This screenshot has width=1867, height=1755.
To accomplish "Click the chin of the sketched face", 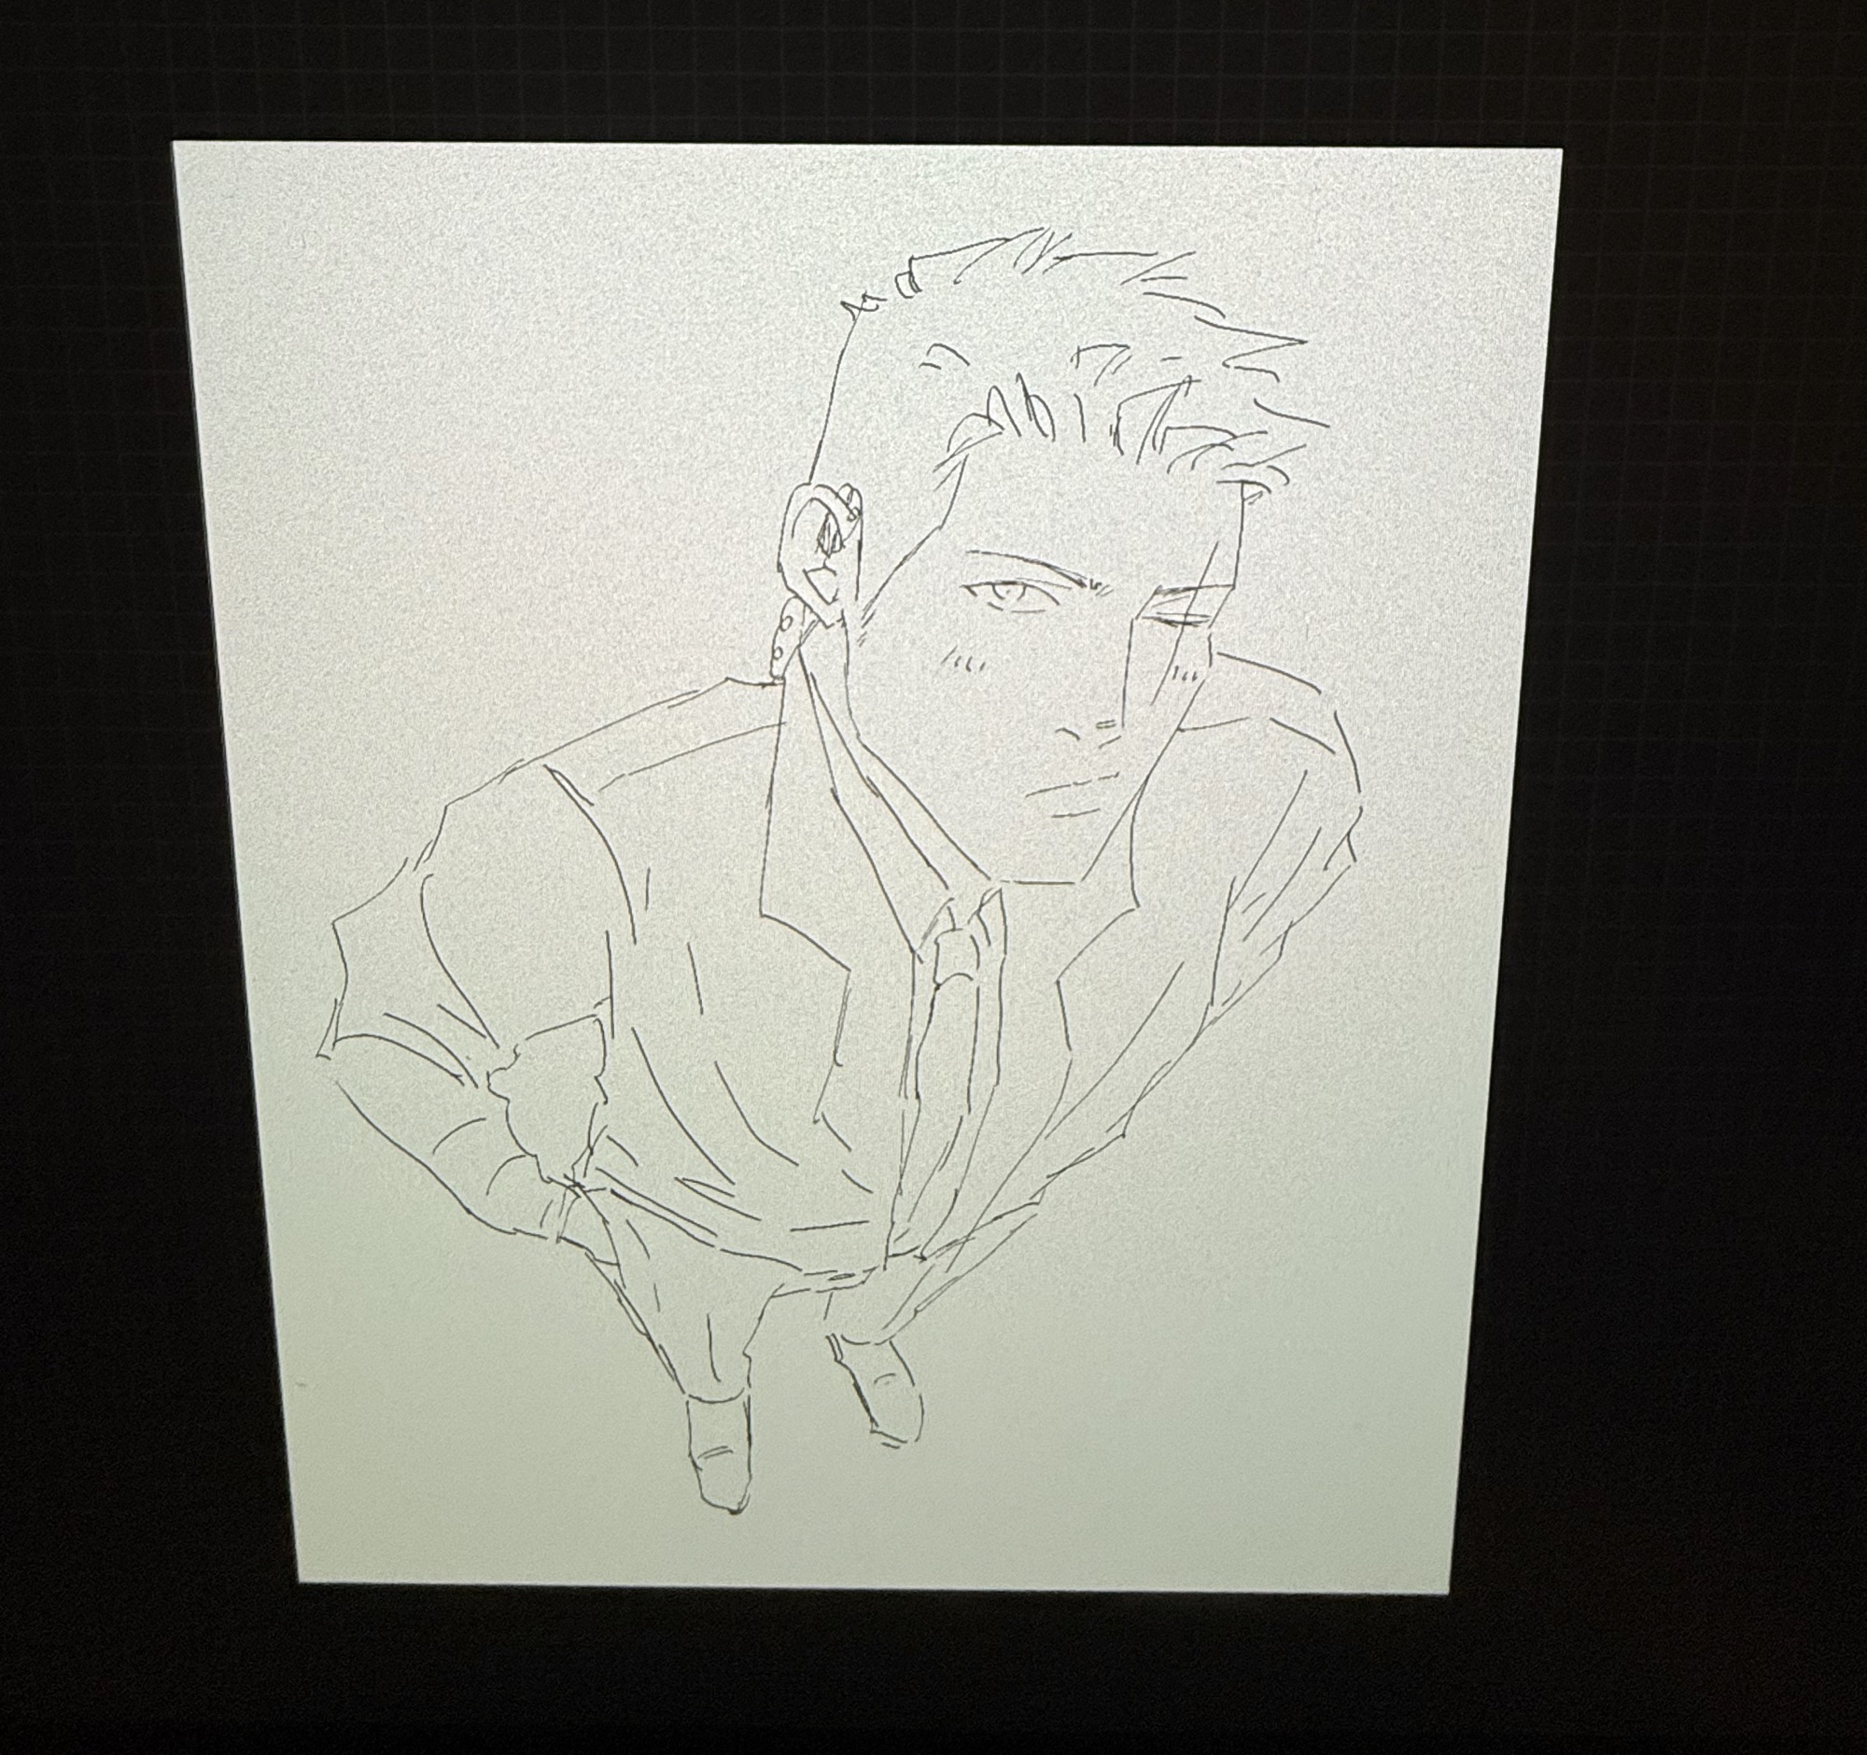I will click(x=1043, y=868).
